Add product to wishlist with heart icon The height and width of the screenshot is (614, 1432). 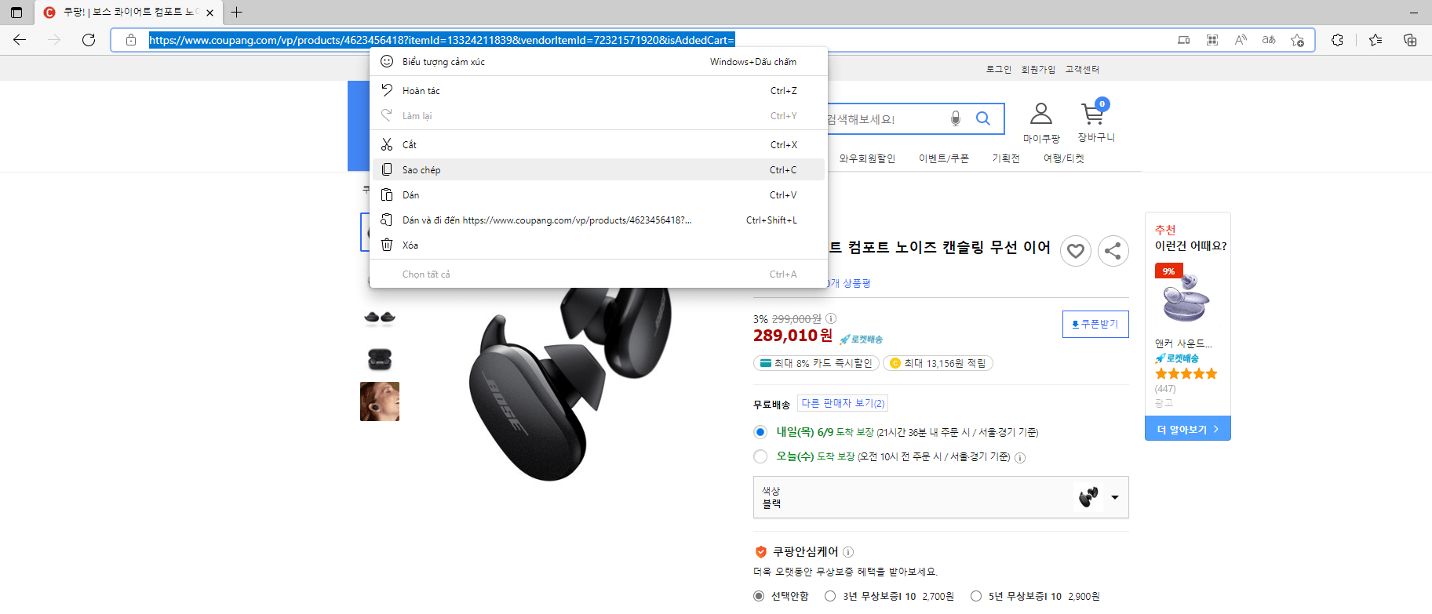[x=1075, y=251]
